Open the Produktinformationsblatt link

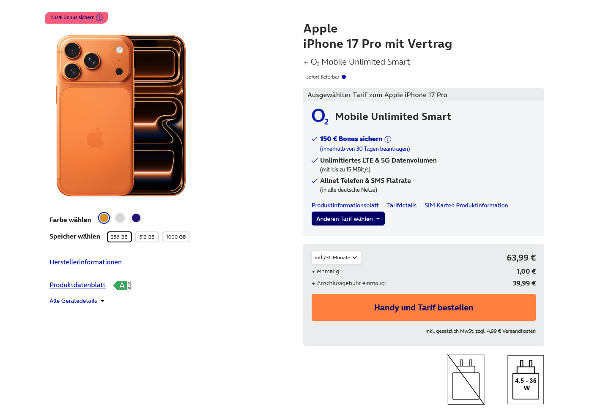click(345, 206)
